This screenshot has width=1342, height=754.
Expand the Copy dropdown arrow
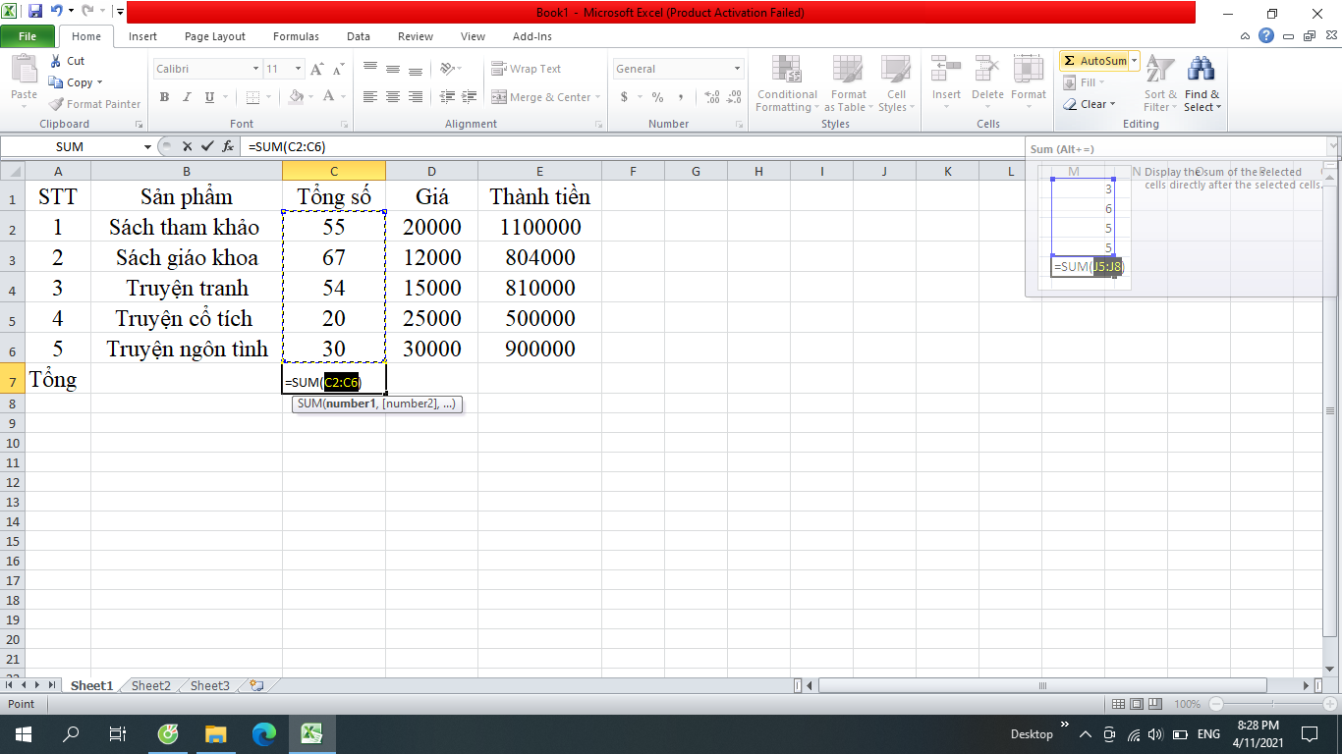(x=99, y=82)
